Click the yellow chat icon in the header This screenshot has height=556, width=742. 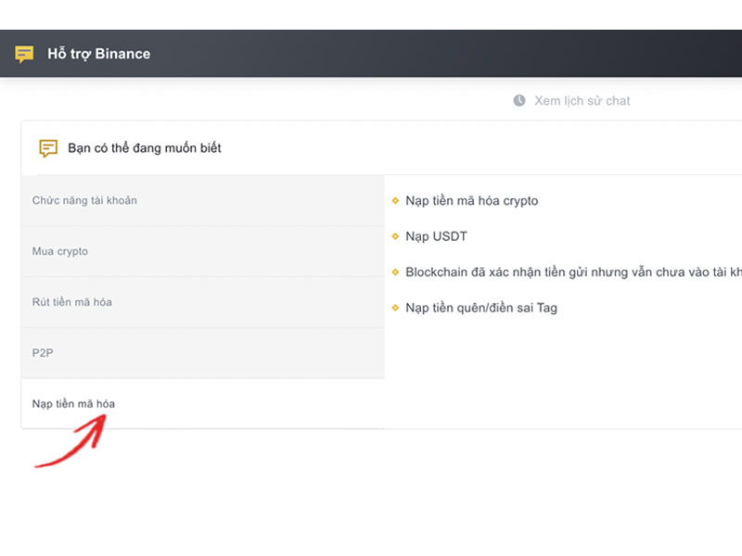point(24,54)
